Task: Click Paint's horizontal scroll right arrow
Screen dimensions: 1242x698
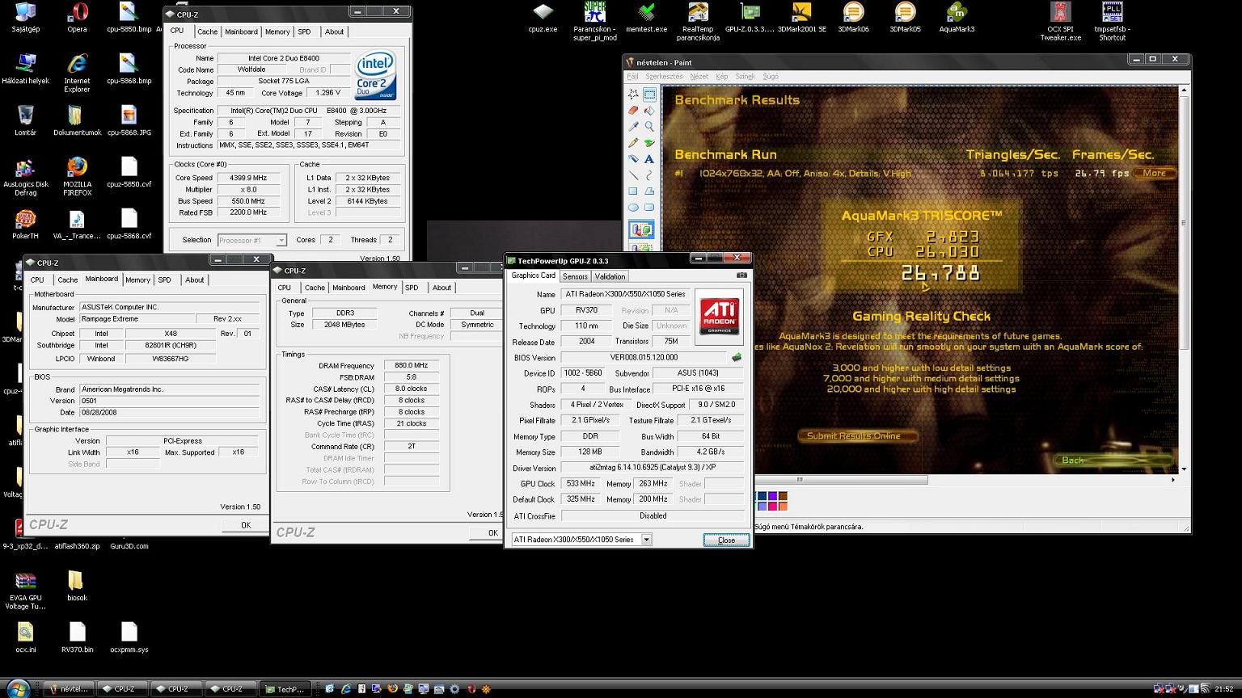Action: (x=1173, y=480)
